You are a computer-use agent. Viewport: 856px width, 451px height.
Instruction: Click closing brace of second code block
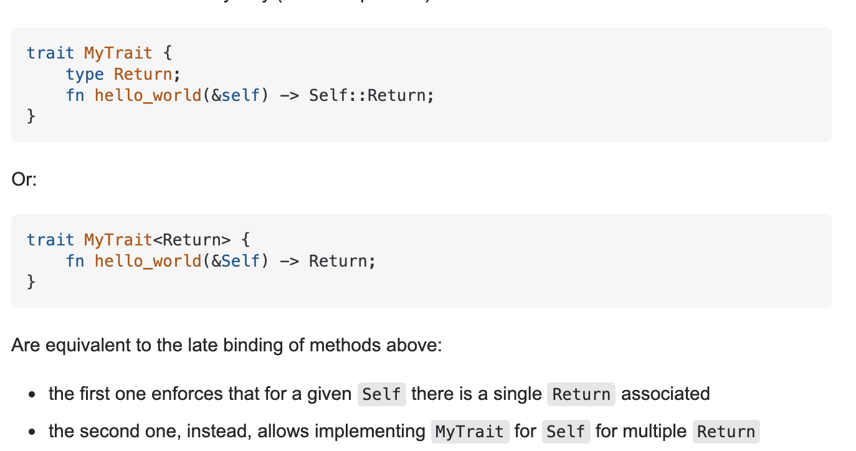click(x=31, y=282)
